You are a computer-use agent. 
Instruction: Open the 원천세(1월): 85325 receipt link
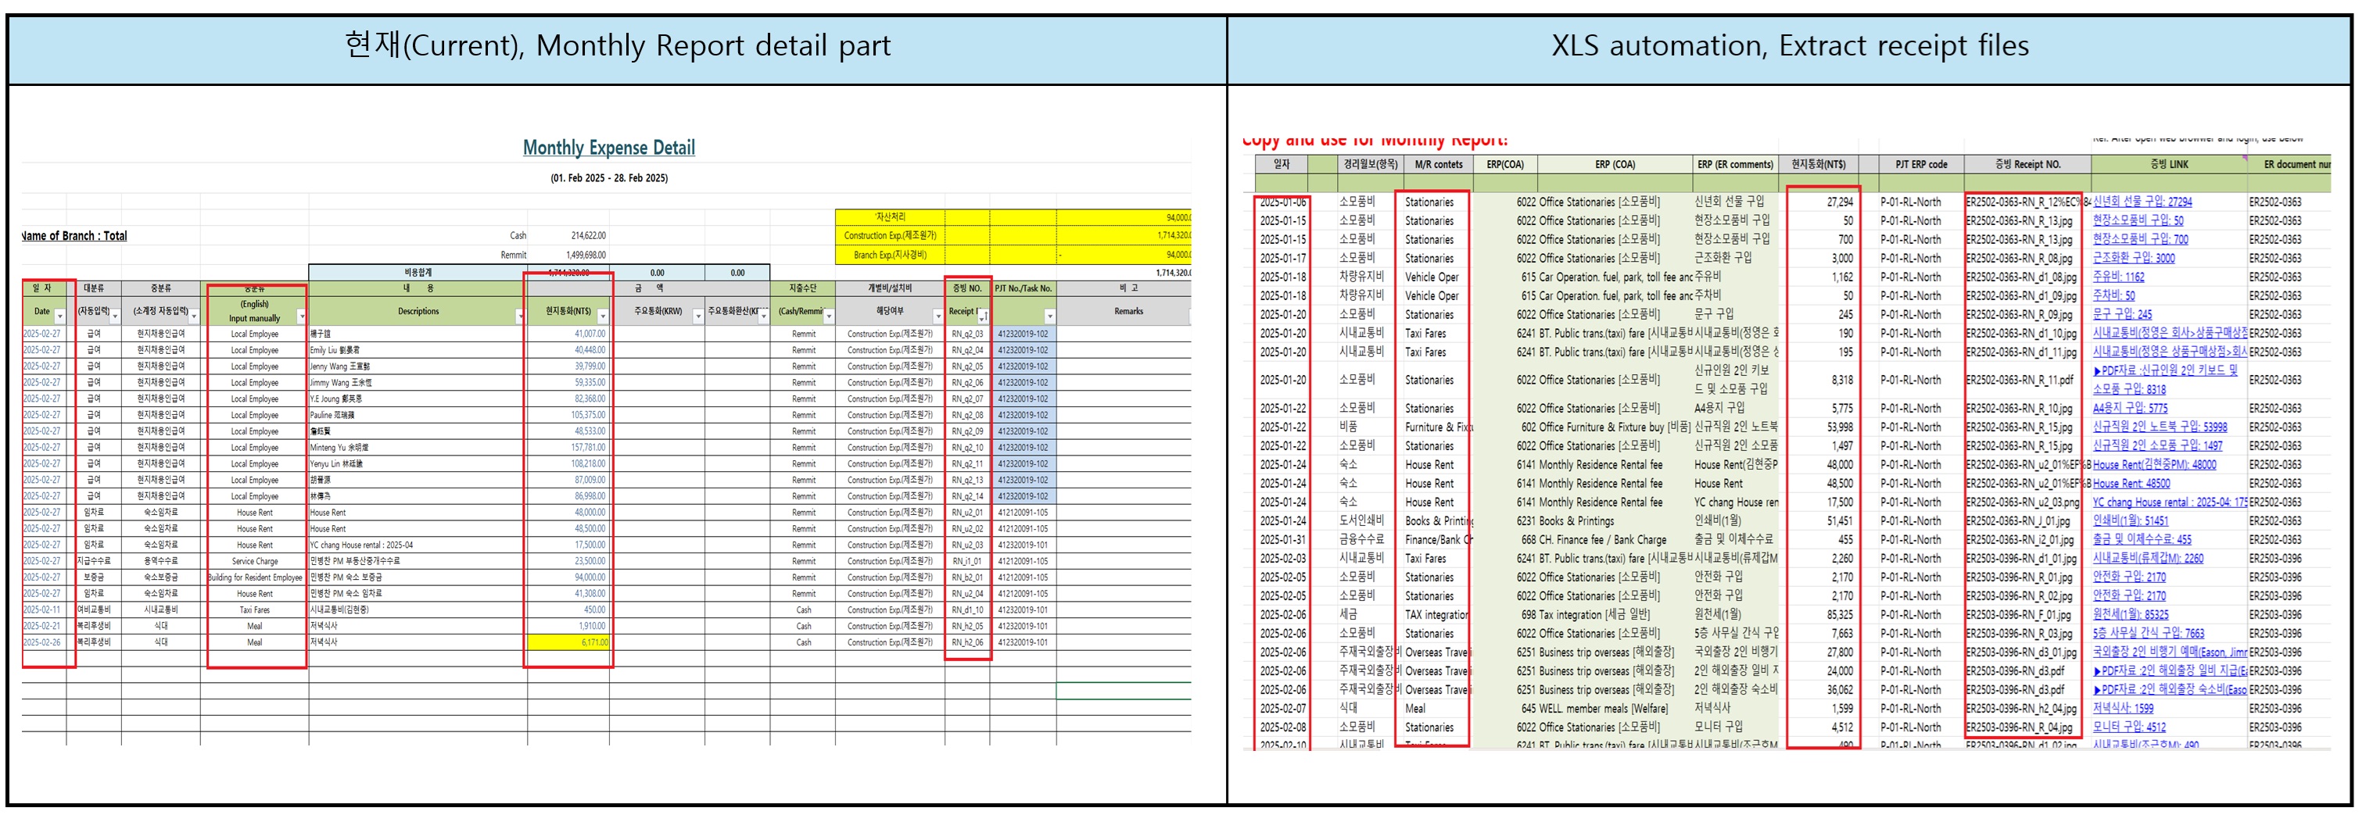[2130, 615]
